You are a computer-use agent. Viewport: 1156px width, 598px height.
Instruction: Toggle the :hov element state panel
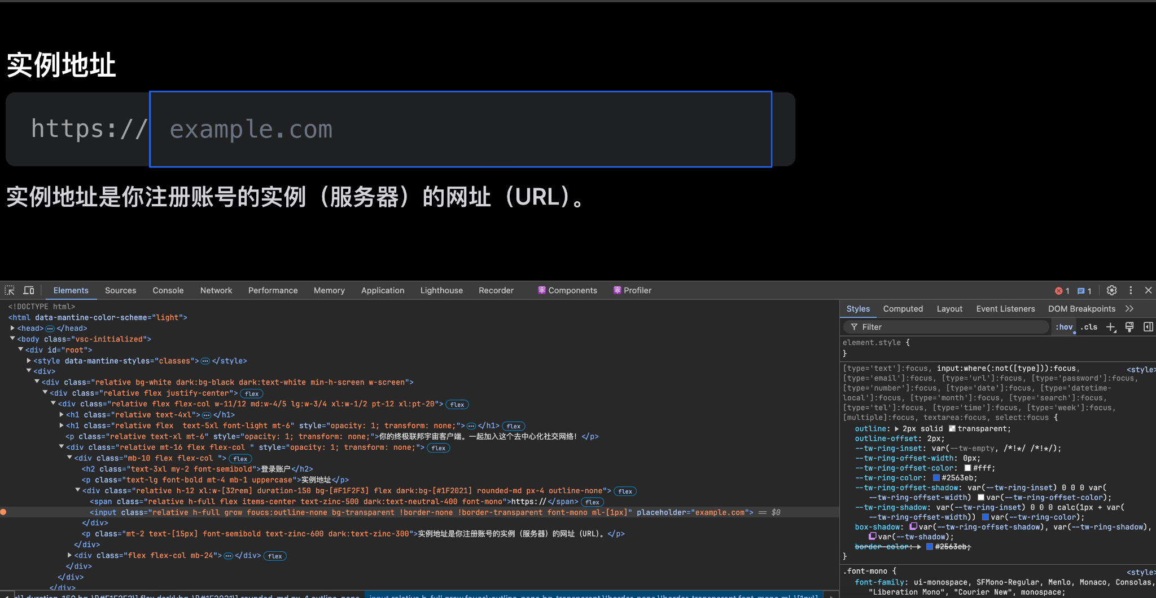(x=1064, y=327)
